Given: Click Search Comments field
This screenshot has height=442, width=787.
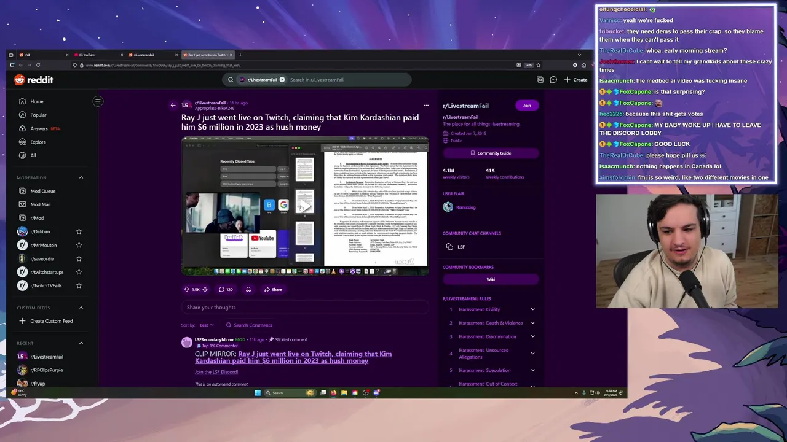Looking at the screenshot, I should click(x=249, y=325).
